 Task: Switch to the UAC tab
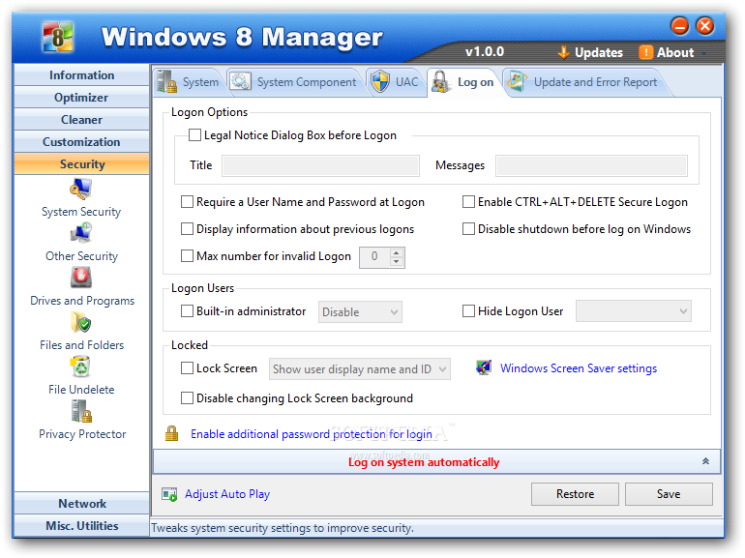pos(396,82)
